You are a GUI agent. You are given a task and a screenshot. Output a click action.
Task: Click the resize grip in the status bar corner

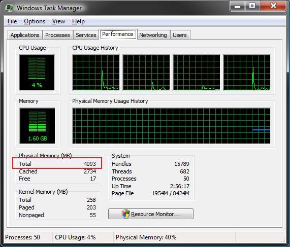(x=283, y=240)
